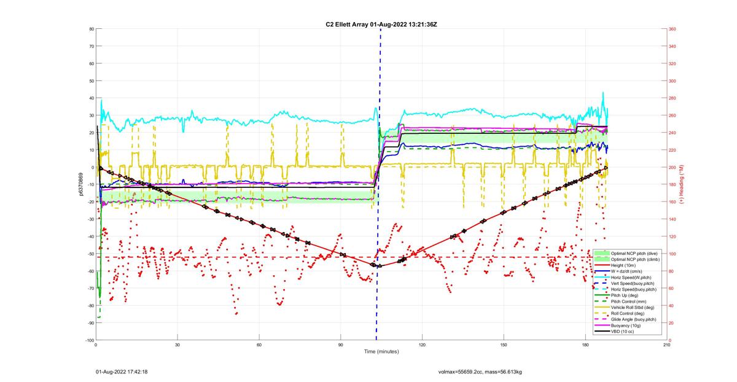Select legend entry "W = dz/dt (cm/s)"
Viewport: 737px width, 382px height.
pos(628,271)
